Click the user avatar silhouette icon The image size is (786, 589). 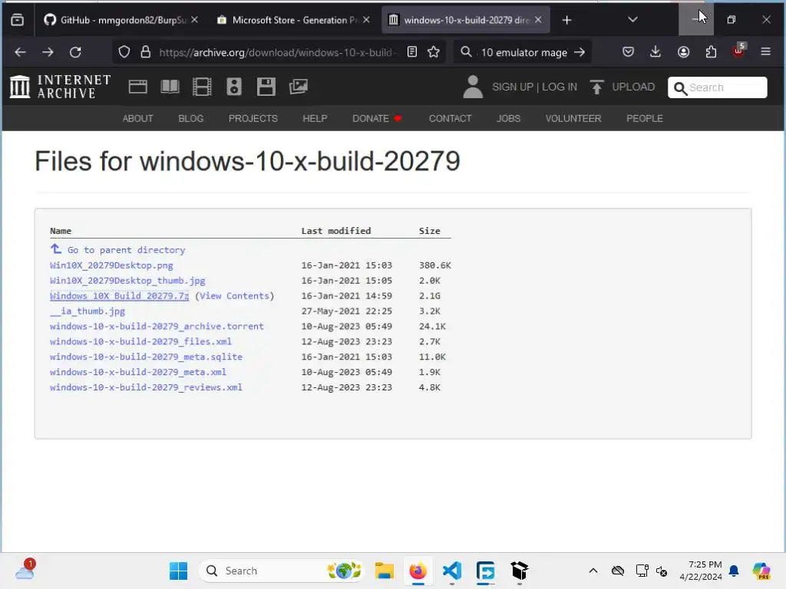(x=472, y=87)
